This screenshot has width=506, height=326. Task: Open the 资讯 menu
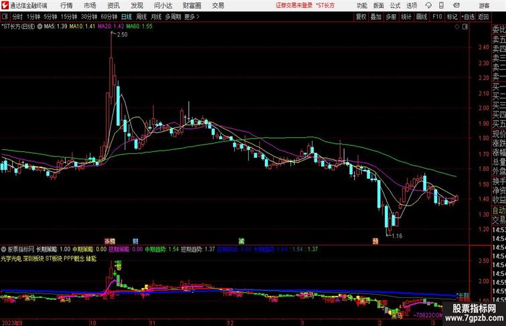click(113, 5)
